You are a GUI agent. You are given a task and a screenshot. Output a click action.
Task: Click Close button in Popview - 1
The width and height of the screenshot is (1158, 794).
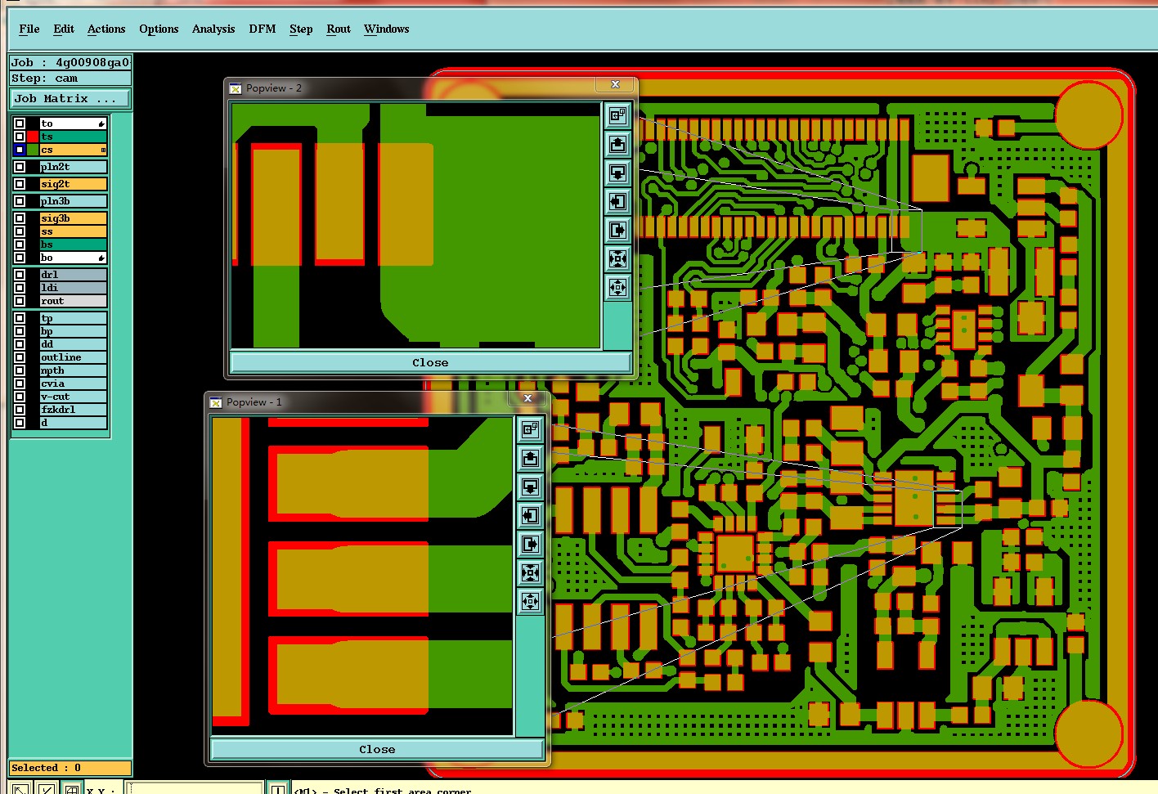[377, 749]
